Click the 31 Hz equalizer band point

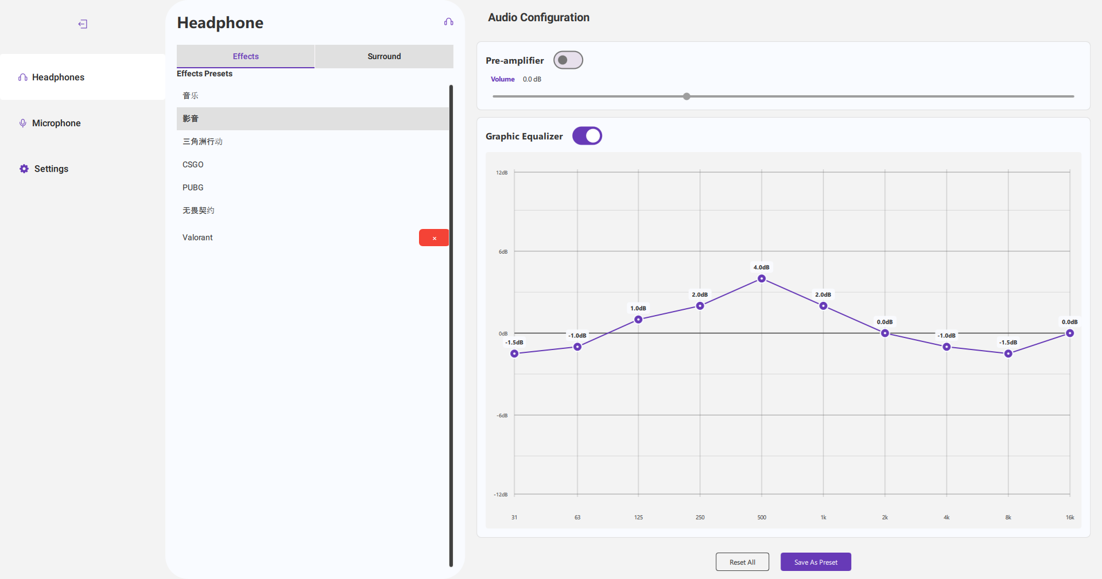click(514, 353)
